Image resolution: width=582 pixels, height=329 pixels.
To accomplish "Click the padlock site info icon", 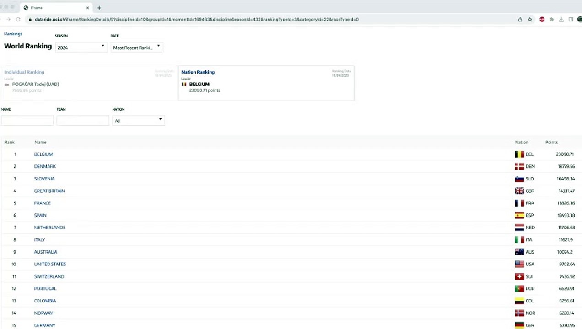I will [x=30, y=19].
